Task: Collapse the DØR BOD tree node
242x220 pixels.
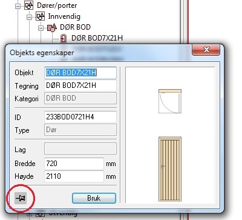Action: coord(41,28)
